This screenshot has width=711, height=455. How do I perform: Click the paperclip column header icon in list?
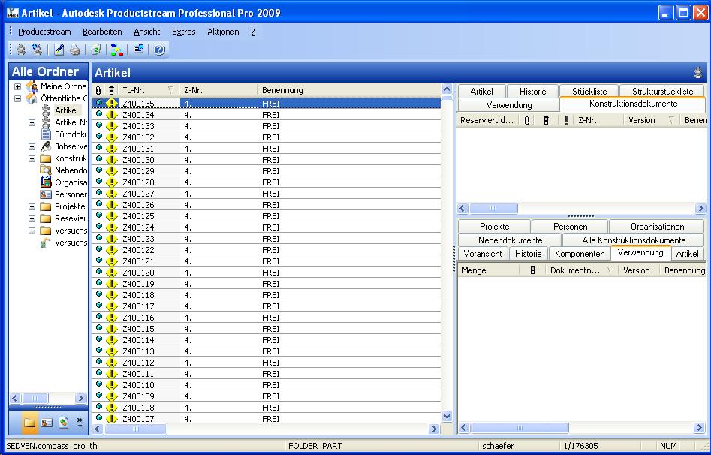point(98,90)
